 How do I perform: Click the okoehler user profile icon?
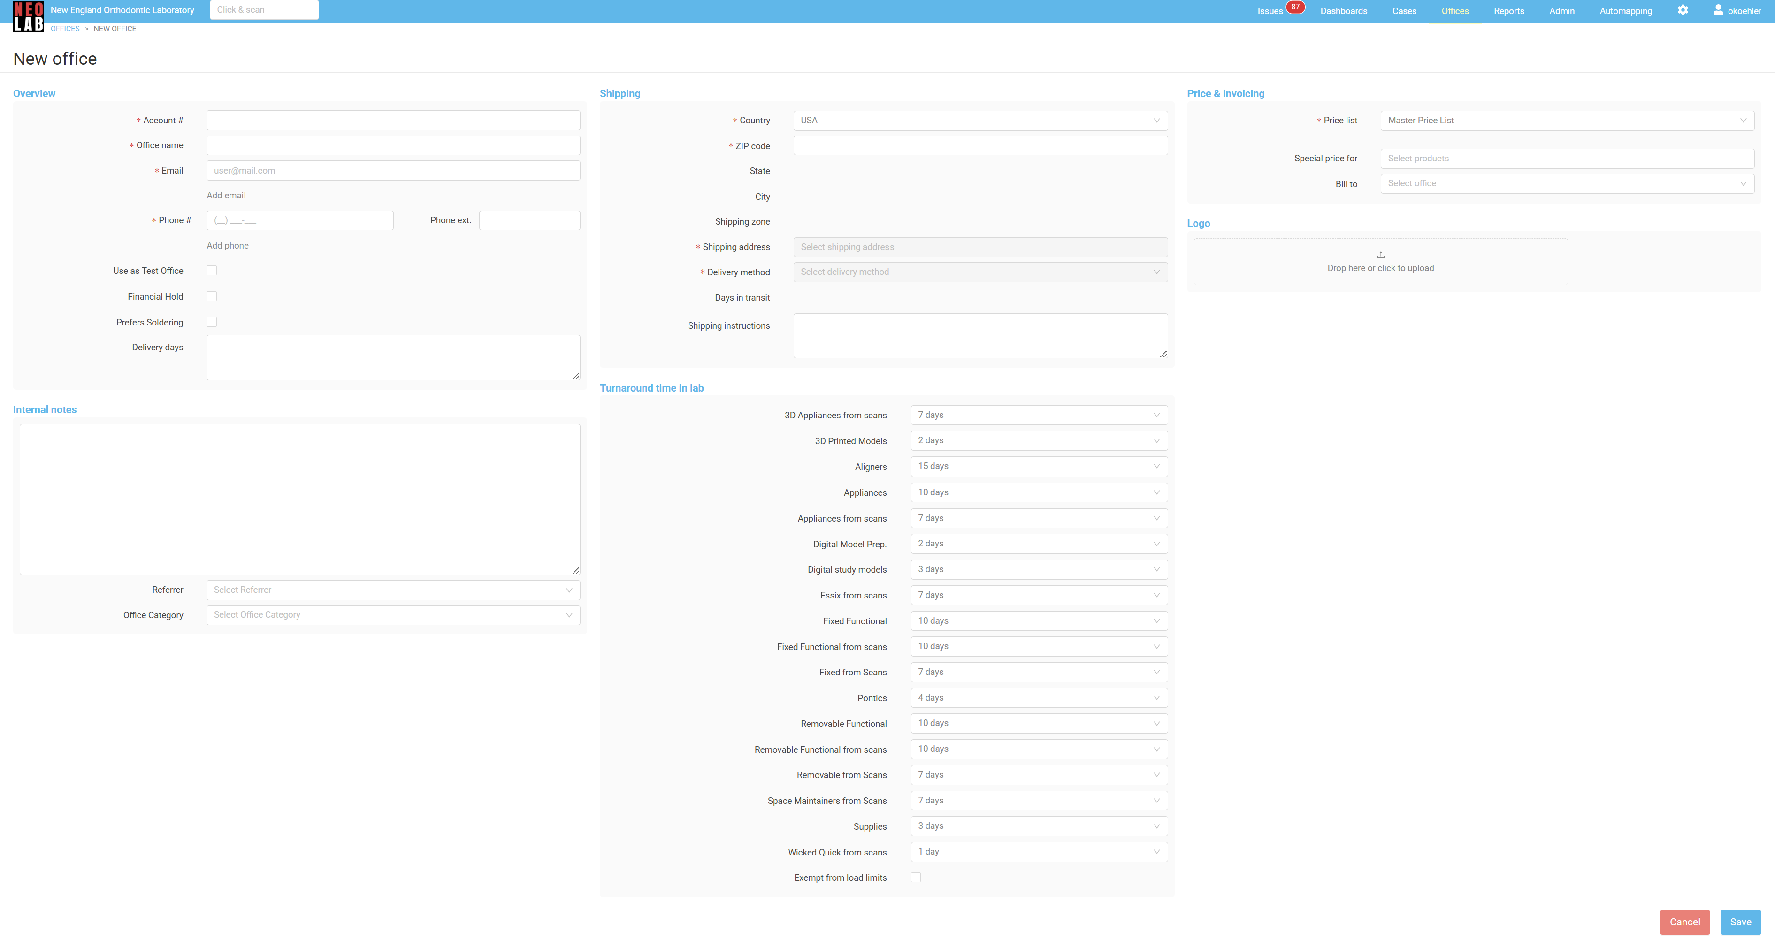tap(1718, 10)
